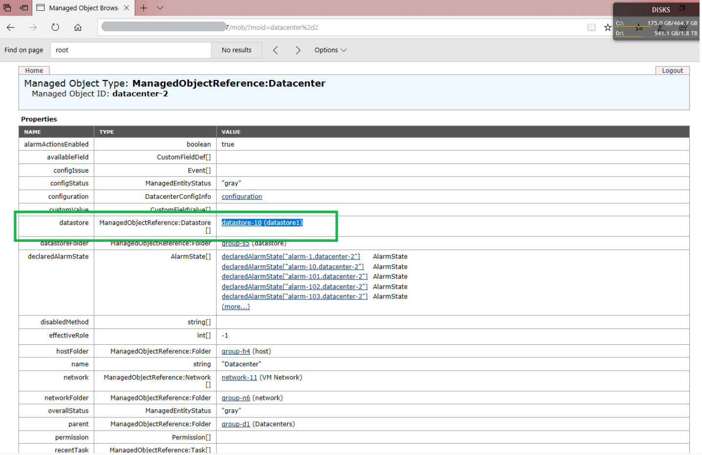Open the datastore-10 (datastore1) link
702x455 pixels.
point(262,223)
